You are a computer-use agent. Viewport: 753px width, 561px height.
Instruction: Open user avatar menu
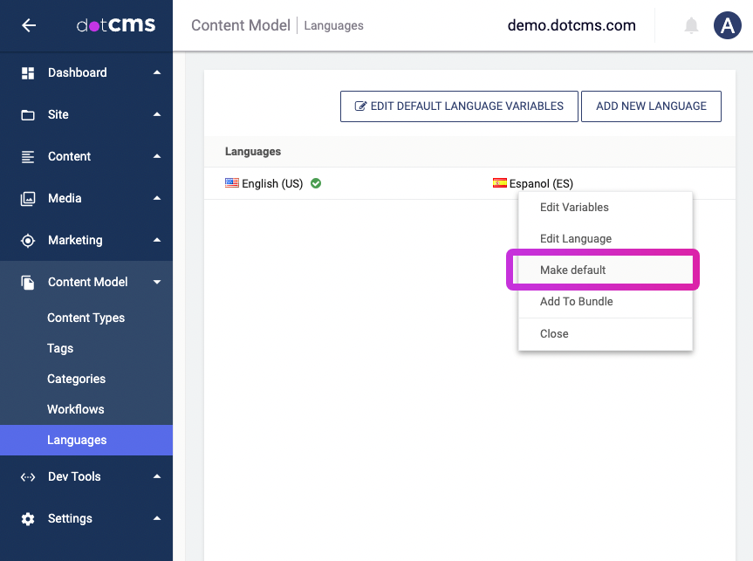coord(727,25)
